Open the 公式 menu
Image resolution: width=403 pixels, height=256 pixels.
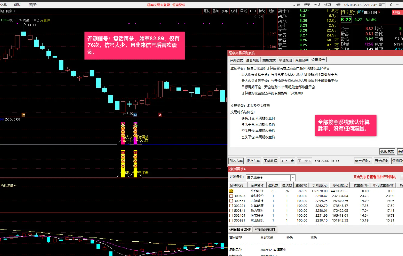coord(317,5)
